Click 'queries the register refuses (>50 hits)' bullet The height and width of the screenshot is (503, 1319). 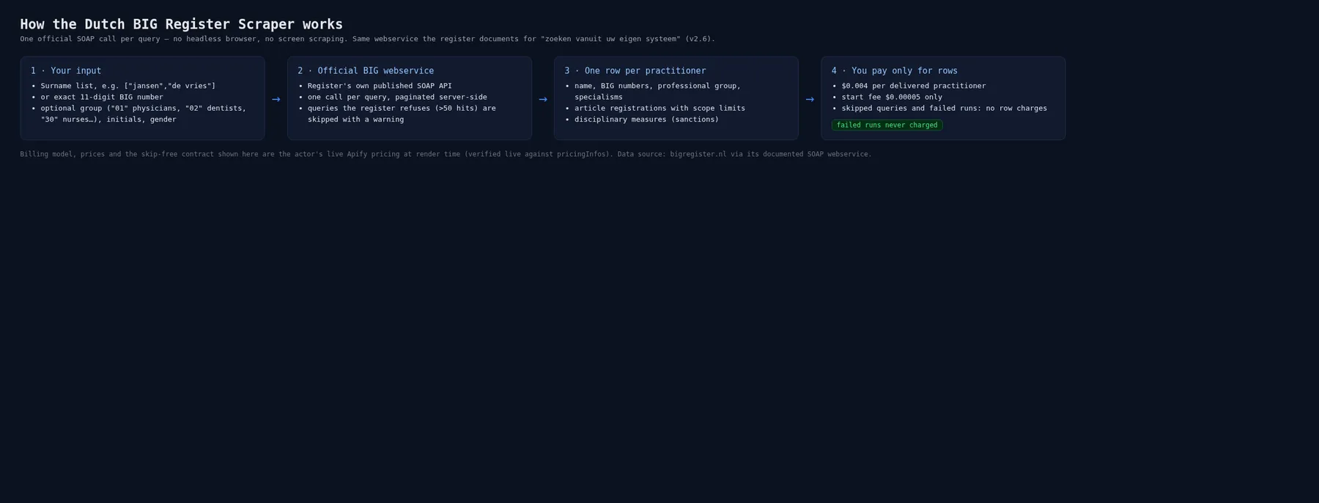click(402, 114)
